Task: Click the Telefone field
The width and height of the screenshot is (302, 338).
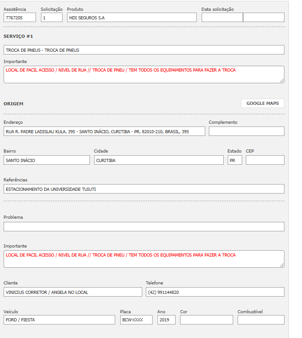Action: pyautogui.click(x=215, y=292)
